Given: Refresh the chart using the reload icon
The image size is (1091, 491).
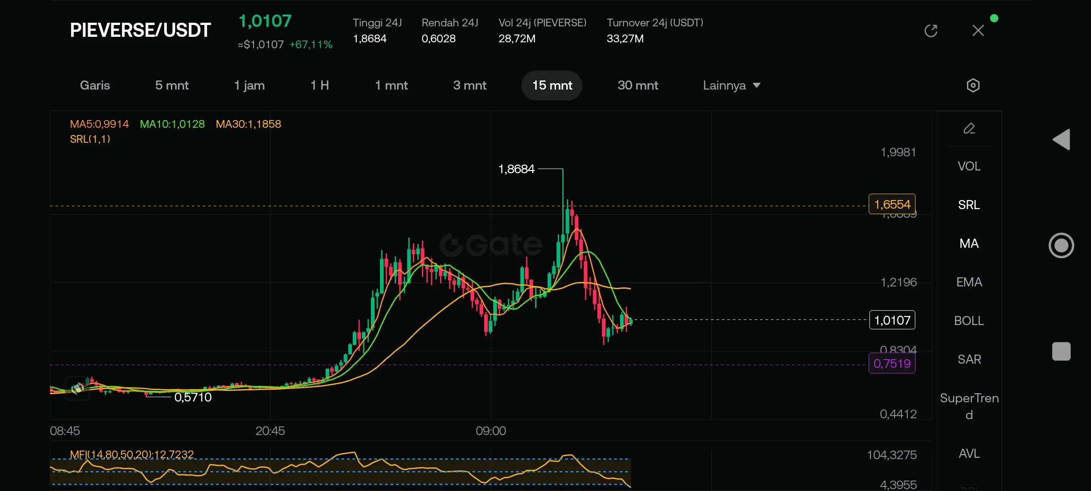Looking at the screenshot, I should (x=931, y=31).
